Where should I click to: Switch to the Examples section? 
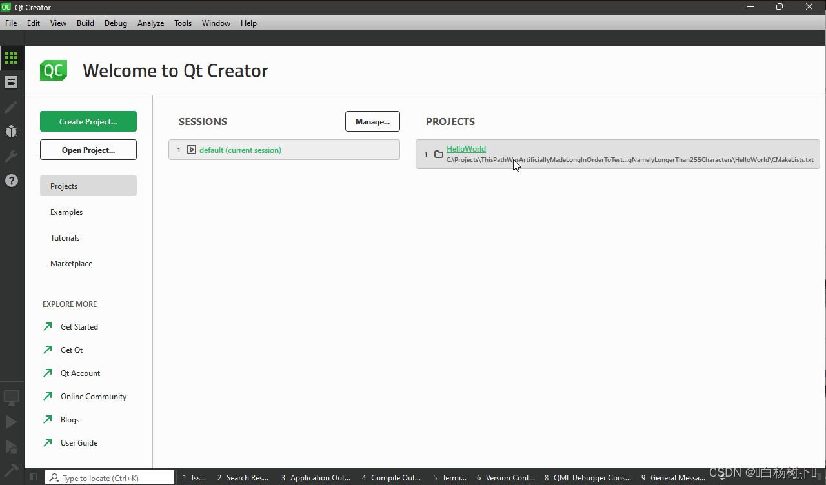(66, 212)
